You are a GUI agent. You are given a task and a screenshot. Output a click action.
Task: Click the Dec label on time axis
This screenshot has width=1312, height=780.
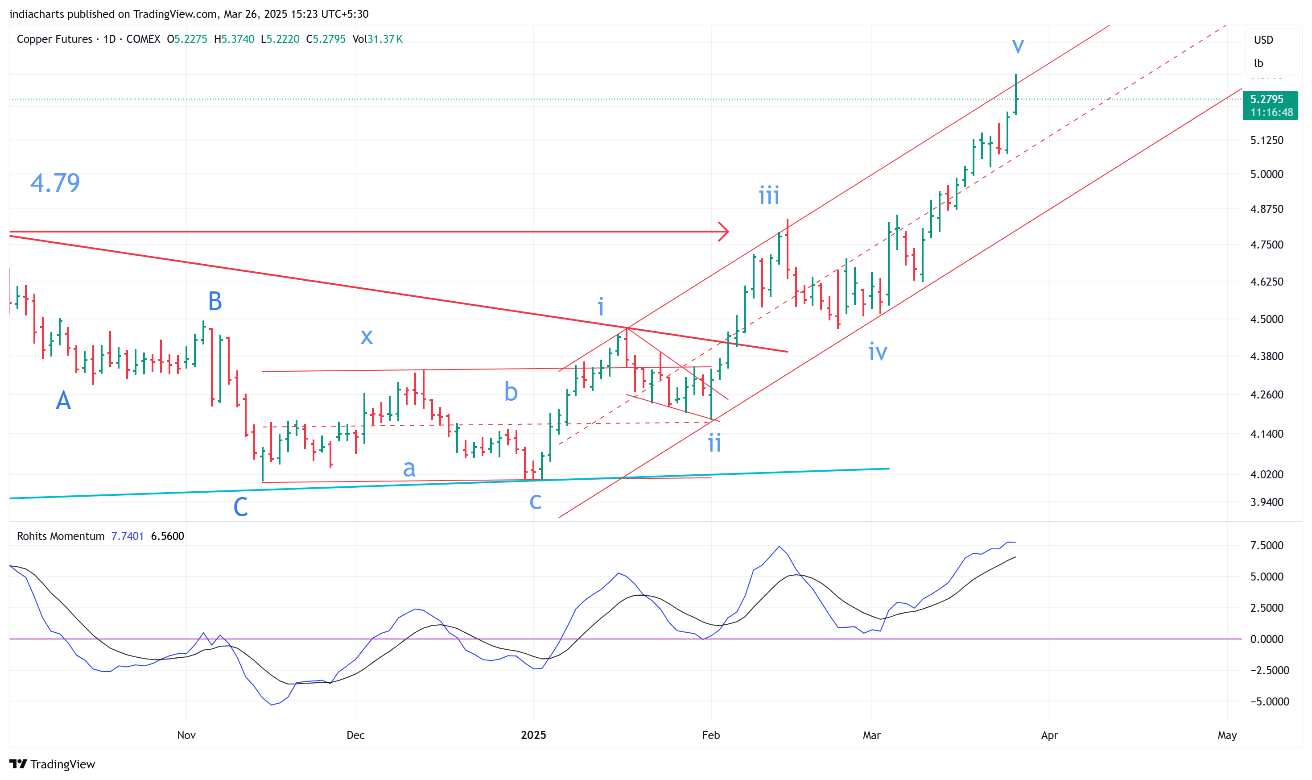click(x=355, y=735)
